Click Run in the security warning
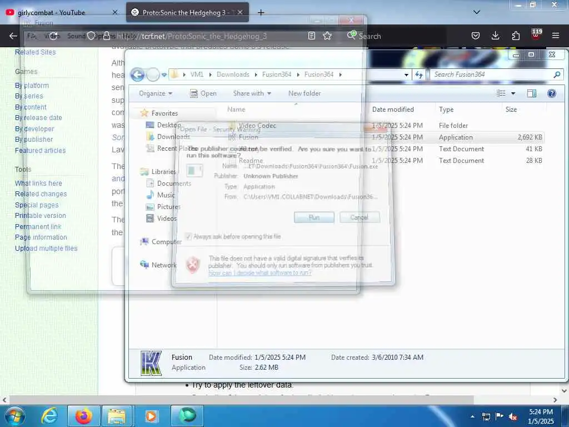 pos(314,217)
